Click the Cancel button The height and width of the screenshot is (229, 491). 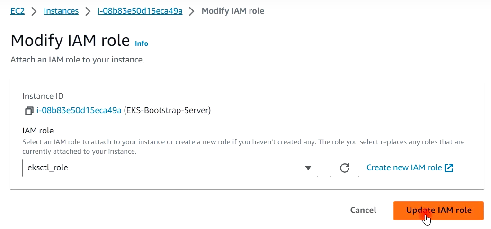(363, 210)
